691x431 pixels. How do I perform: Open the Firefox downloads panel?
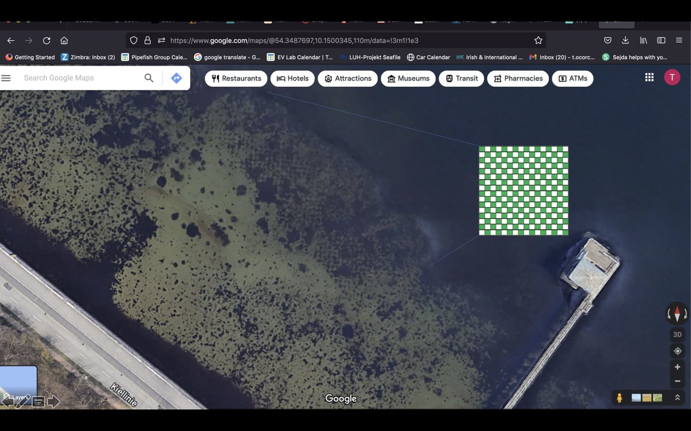[625, 40]
